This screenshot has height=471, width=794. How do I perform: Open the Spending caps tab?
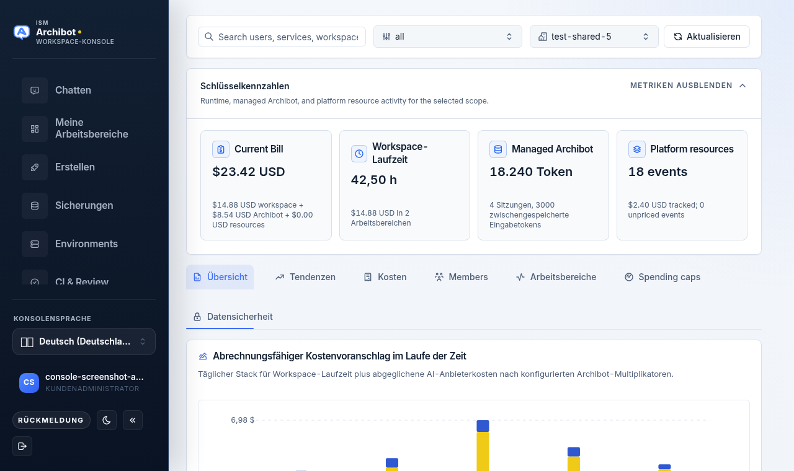(662, 277)
